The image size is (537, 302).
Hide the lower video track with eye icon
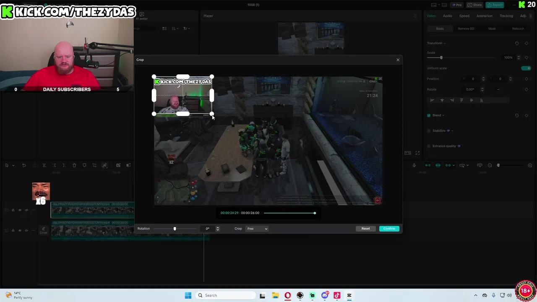point(20,230)
